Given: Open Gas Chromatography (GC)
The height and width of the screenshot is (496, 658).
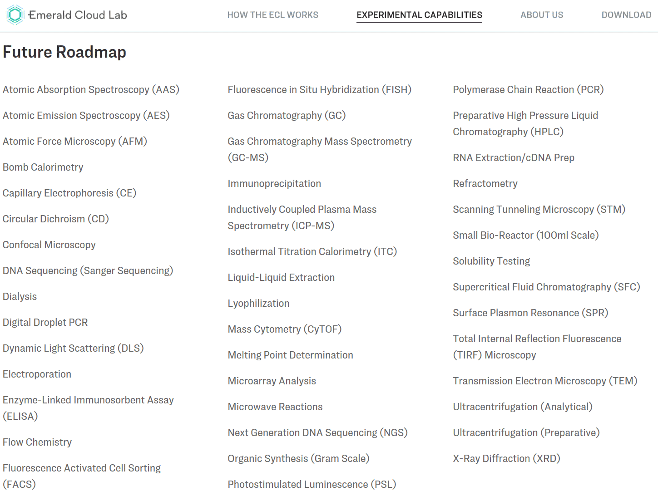Looking at the screenshot, I should 287,116.
